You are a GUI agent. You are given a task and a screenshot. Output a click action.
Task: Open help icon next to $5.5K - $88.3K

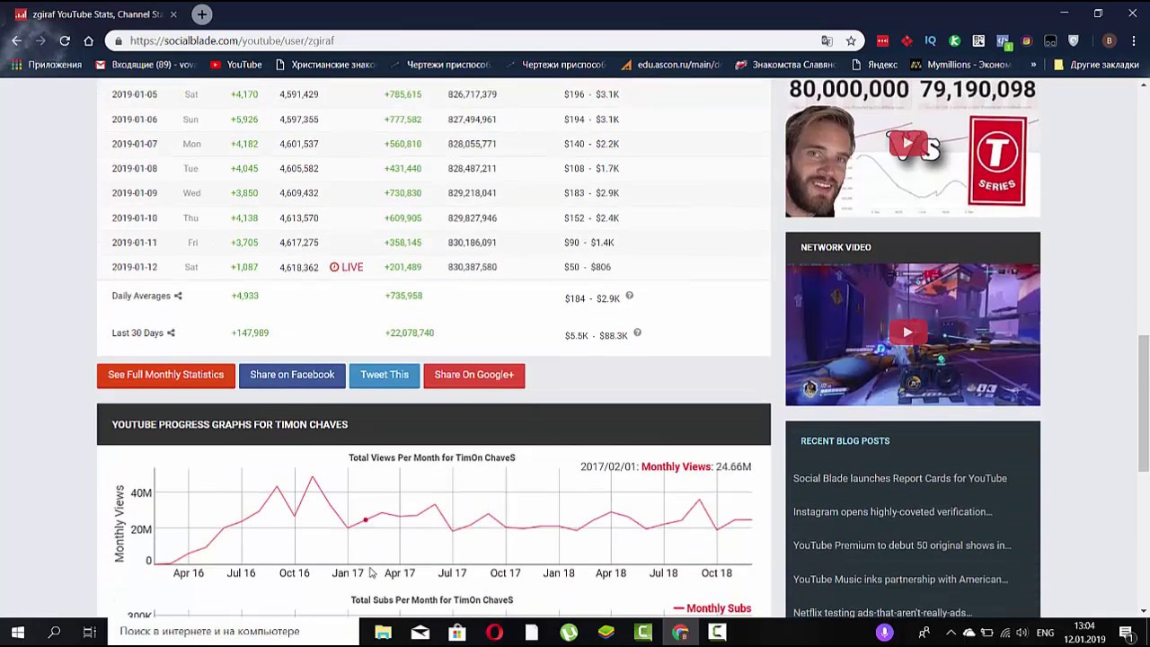coord(637,332)
